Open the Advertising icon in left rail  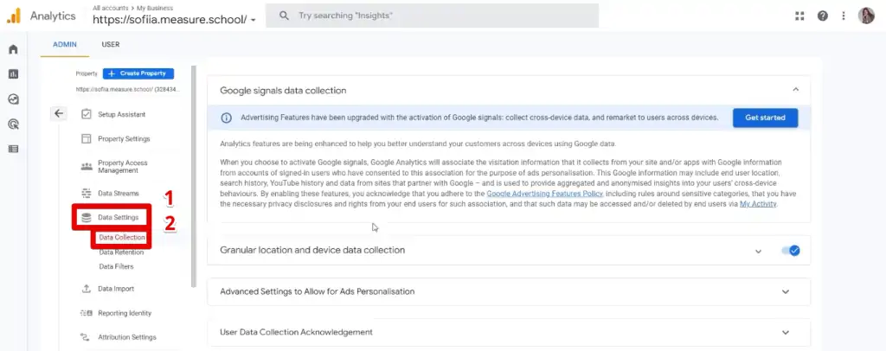point(13,124)
